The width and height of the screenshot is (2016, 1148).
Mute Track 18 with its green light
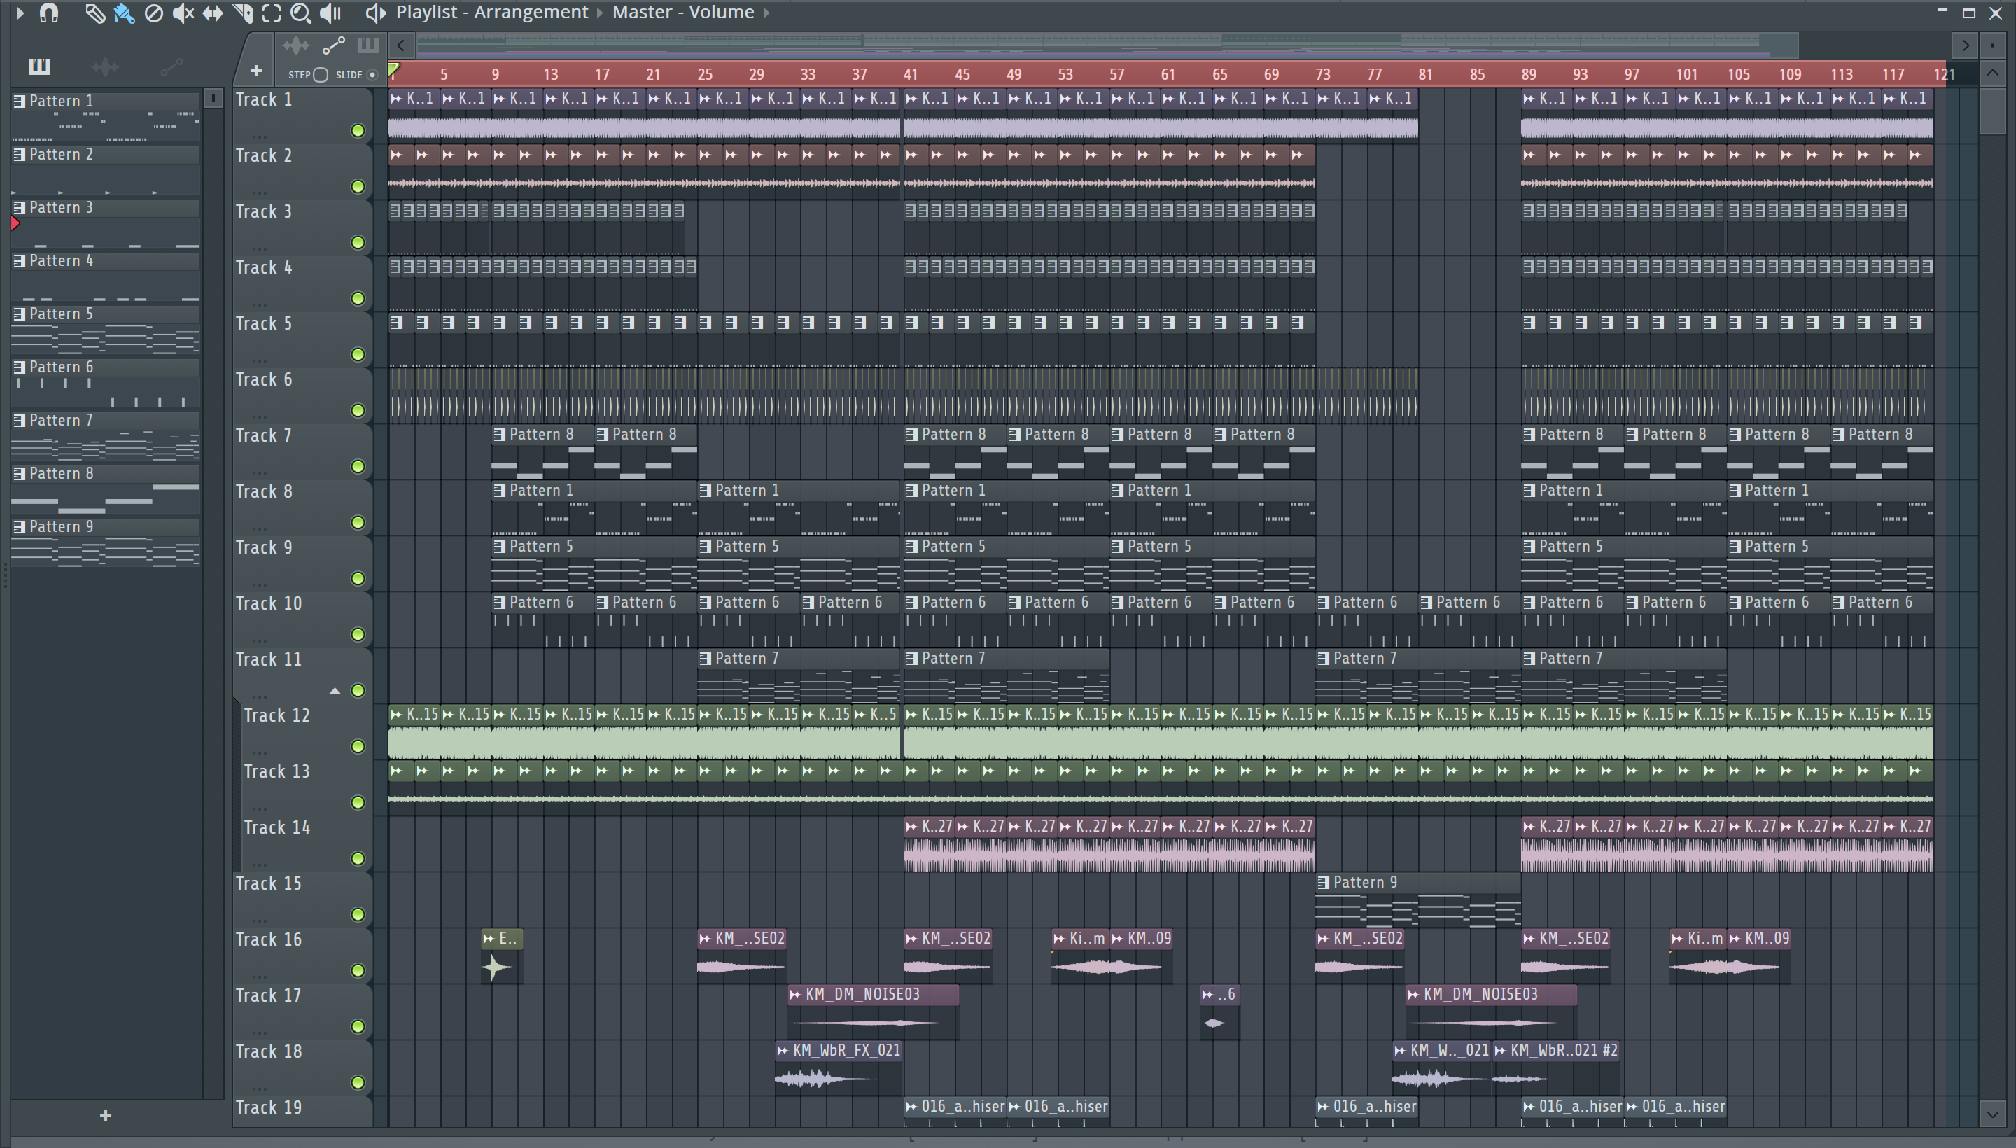coord(358,1083)
